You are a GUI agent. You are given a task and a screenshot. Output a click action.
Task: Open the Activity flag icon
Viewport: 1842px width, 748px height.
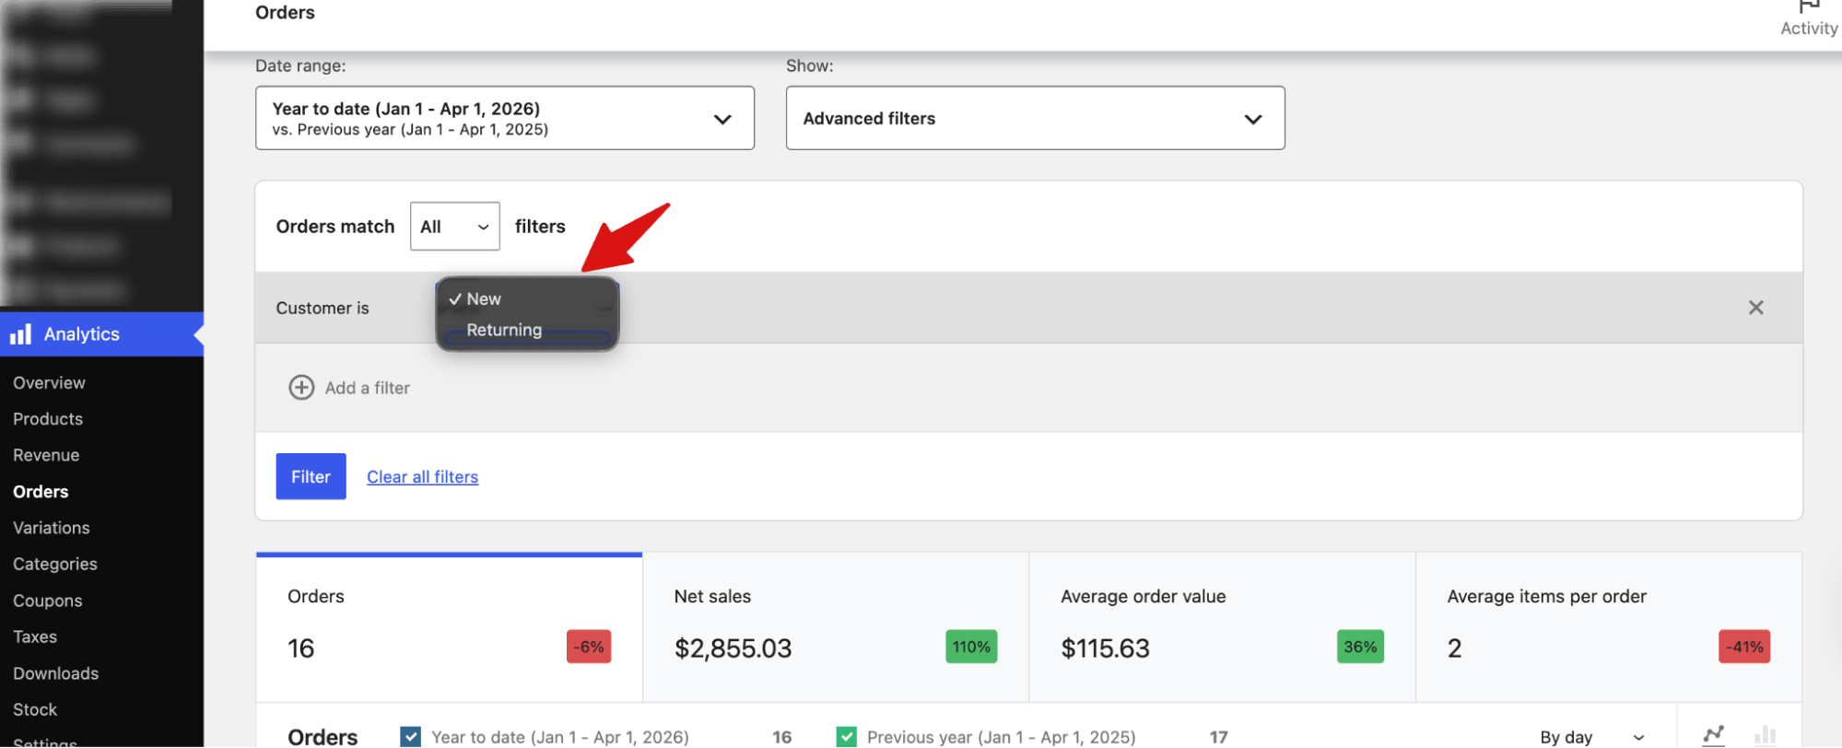click(1809, 7)
